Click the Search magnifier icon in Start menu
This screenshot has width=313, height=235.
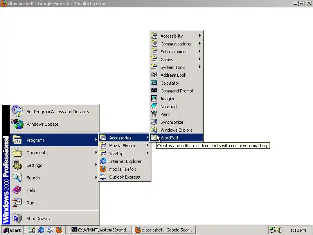[x=17, y=177]
